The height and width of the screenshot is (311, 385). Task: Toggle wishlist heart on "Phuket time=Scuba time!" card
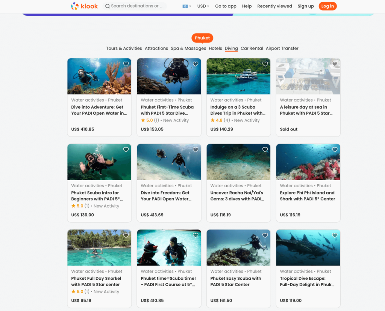pos(196,235)
